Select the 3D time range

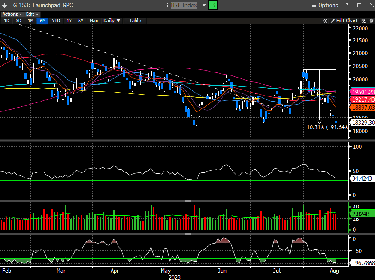coord(18,21)
